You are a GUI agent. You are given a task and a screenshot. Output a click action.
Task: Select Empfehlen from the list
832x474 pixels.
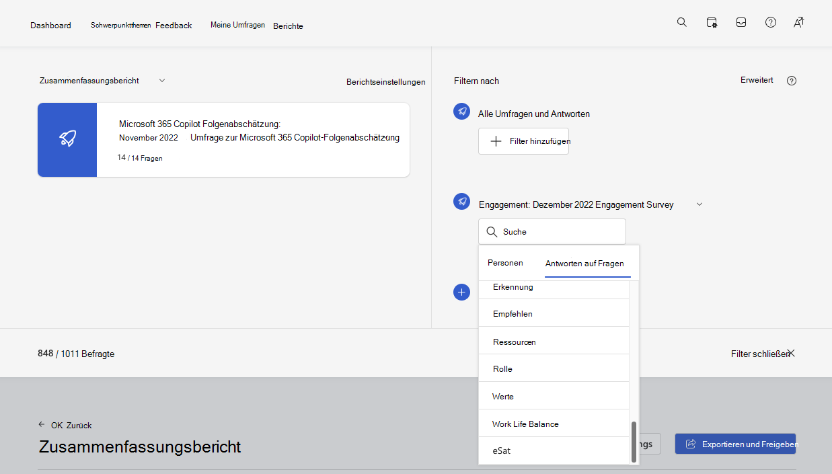pos(554,313)
